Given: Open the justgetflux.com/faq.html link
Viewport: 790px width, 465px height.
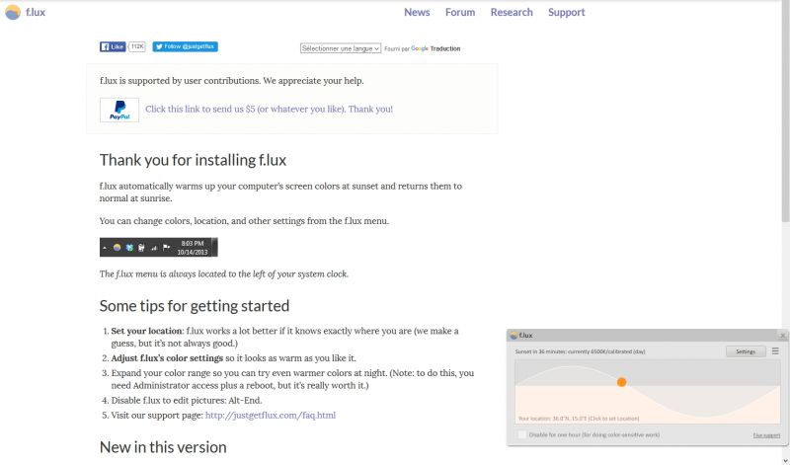Looking at the screenshot, I should tap(271, 415).
